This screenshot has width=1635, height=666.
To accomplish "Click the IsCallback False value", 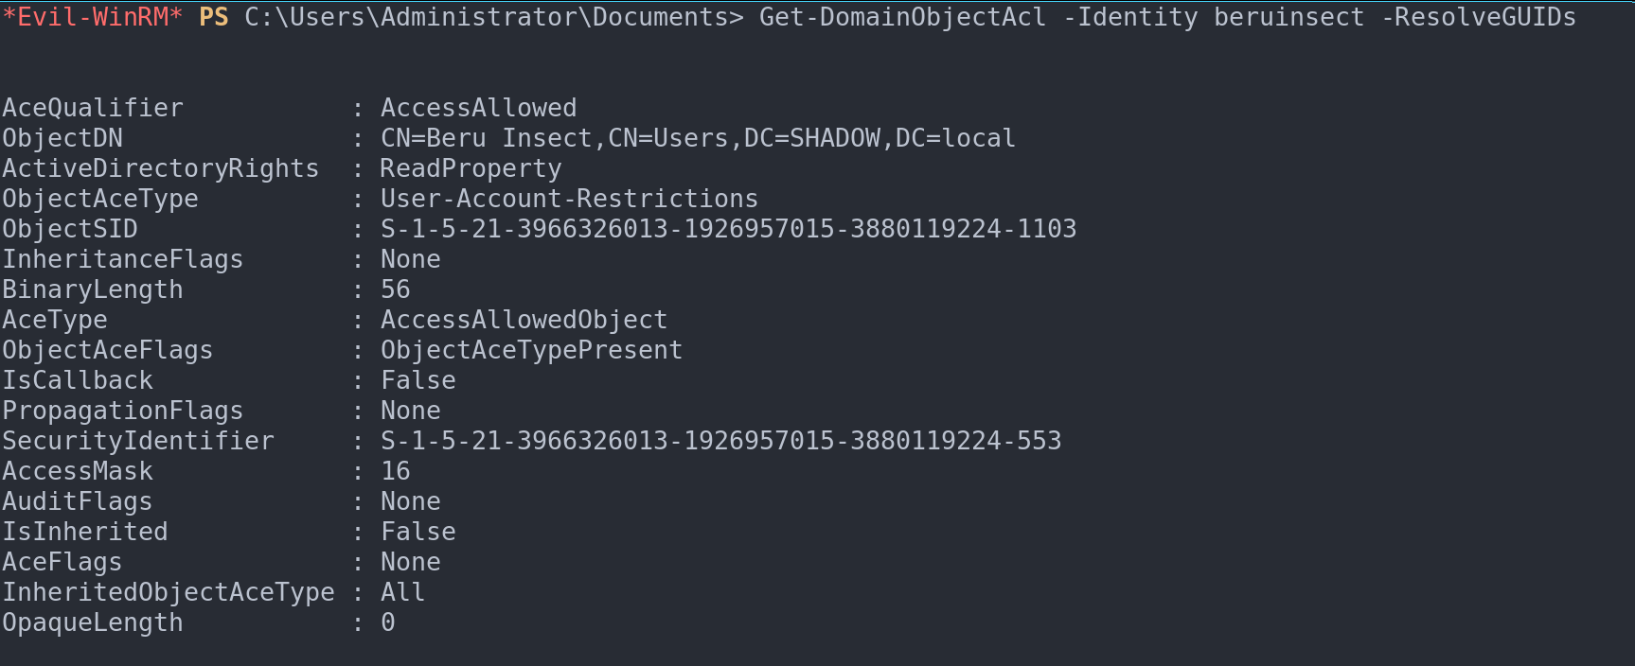I will point(418,380).
